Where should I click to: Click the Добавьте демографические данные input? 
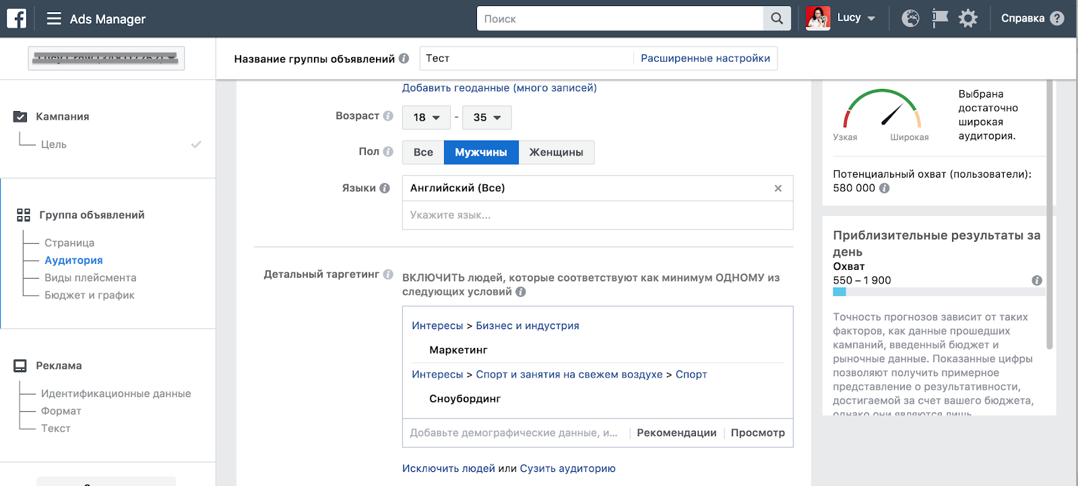point(515,433)
